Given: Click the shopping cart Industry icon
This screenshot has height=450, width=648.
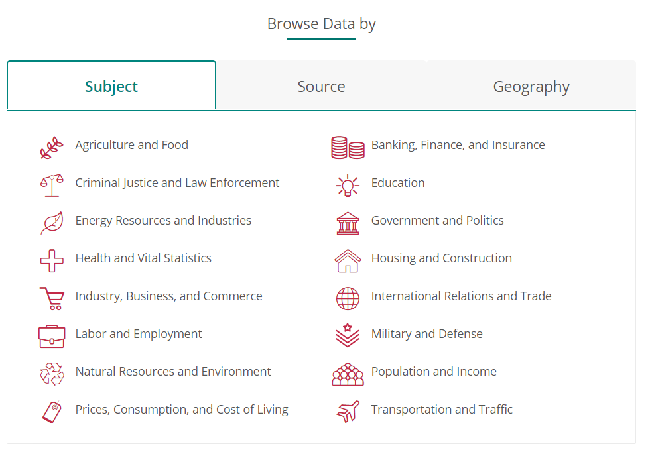Looking at the screenshot, I should click(x=52, y=298).
